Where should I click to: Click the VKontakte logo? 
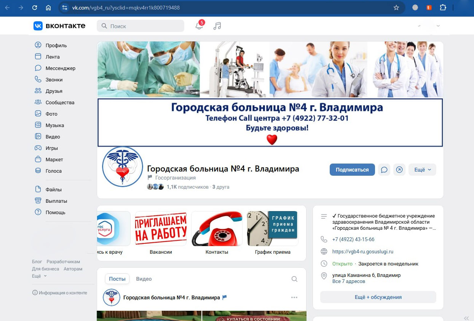click(x=59, y=26)
